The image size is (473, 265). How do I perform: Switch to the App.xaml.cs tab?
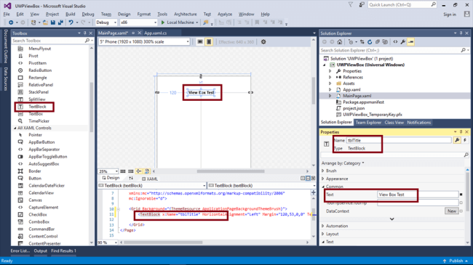pos(155,33)
